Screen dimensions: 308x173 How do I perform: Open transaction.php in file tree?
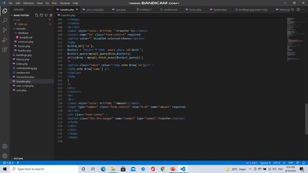pos(25,77)
